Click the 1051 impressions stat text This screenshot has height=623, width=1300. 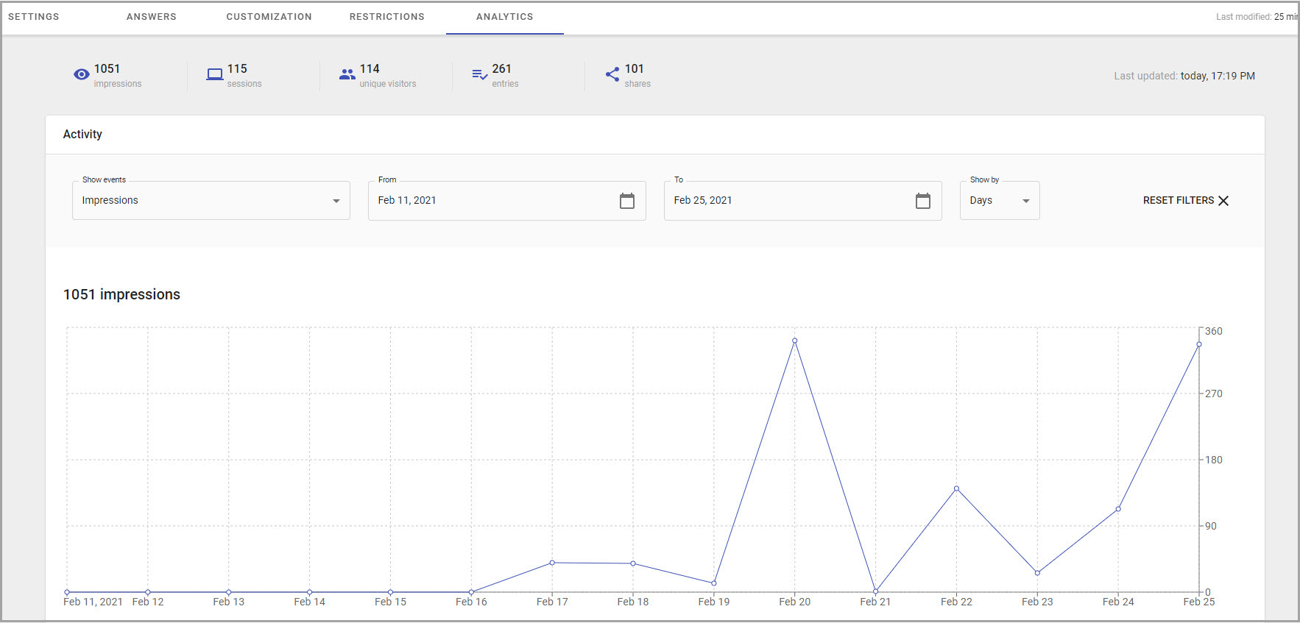118,75
